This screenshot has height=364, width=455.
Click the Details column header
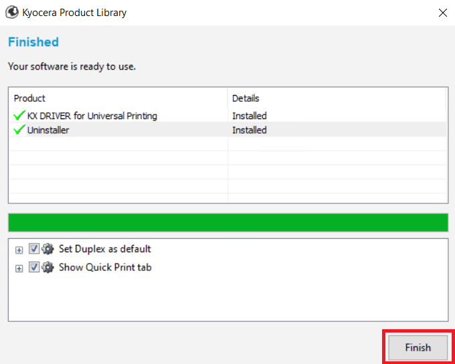tap(337, 98)
